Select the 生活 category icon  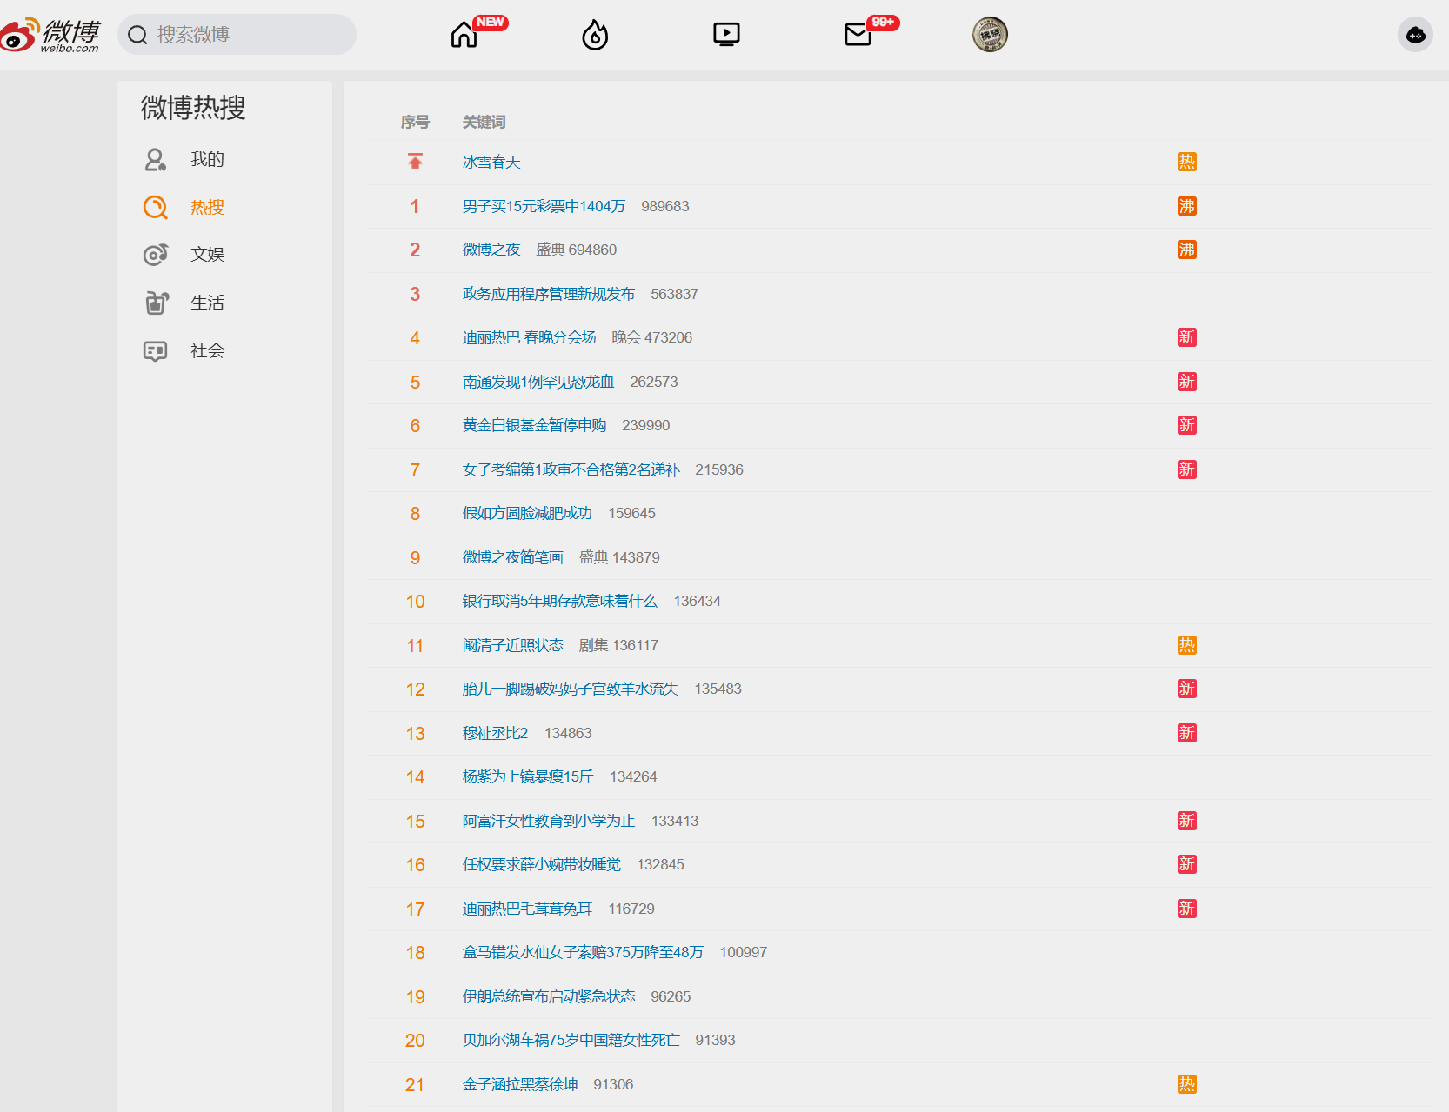[155, 302]
